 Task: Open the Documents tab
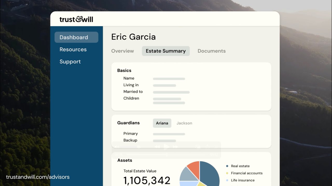(212, 51)
